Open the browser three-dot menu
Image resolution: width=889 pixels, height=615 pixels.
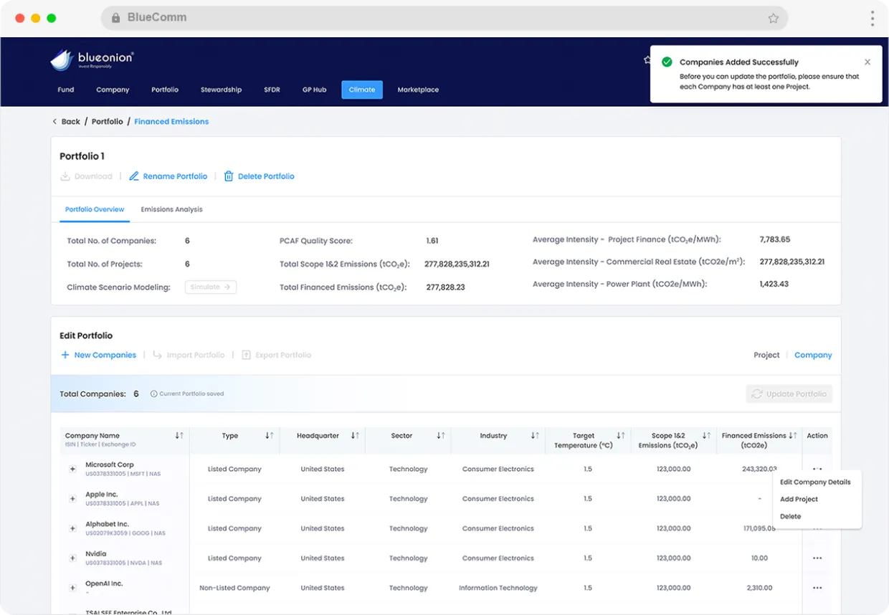pyautogui.click(x=873, y=18)
